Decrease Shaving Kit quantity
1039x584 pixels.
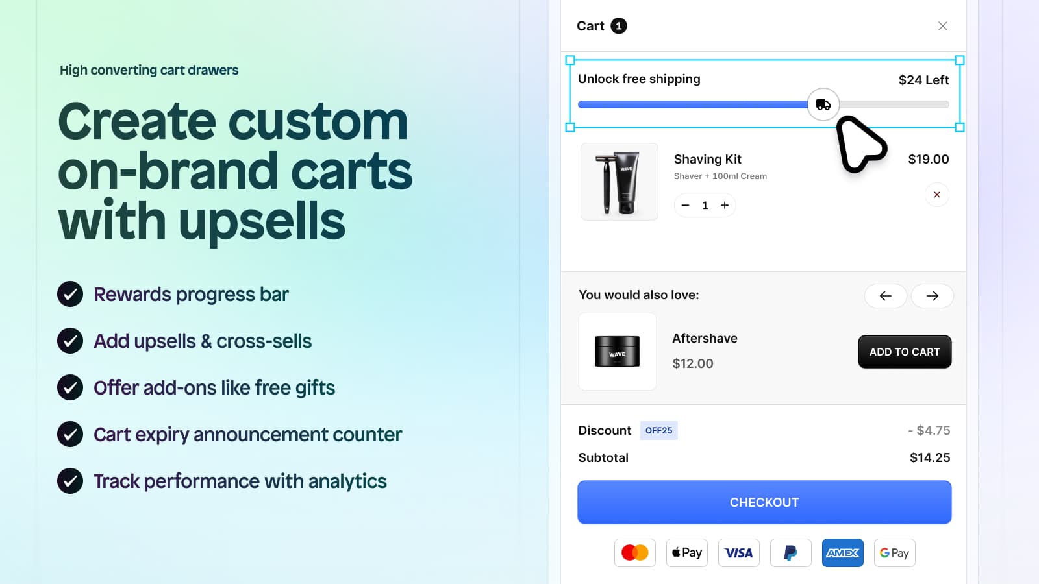(685, 205)
